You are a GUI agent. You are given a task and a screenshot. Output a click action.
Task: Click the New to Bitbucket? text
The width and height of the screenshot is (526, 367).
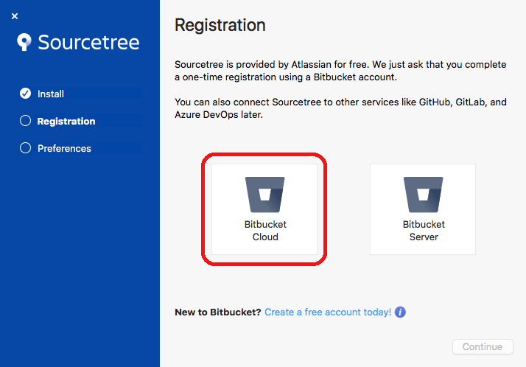point(217,312)
